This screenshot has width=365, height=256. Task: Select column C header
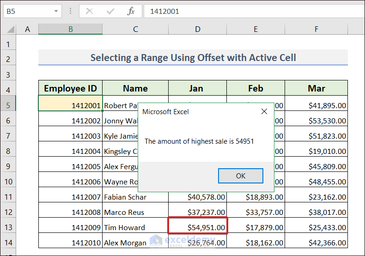(135, 29)
